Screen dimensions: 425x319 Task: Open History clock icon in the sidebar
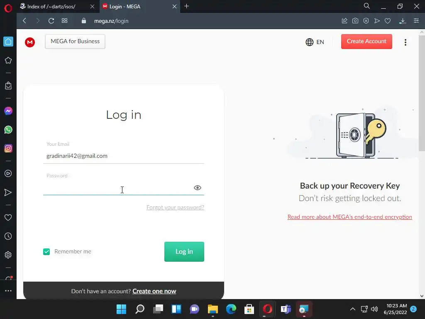click(x=8, y=236)
